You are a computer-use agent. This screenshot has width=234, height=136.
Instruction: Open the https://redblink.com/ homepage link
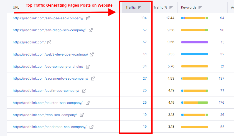pyautogui.click(x=29, y=42)
